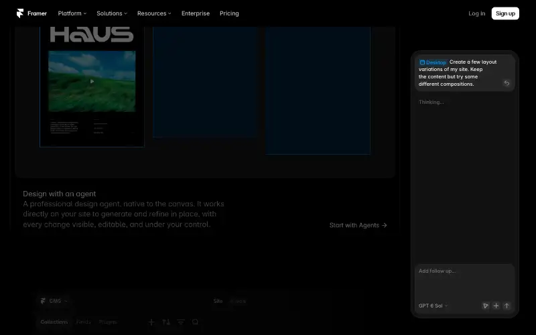Screen dimensions: 536x335
Task: Select the HAUS layout artboard thumbnail
Action: coord(92,87)
